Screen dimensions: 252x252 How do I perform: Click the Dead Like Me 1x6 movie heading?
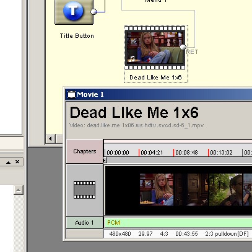point(134,112)
